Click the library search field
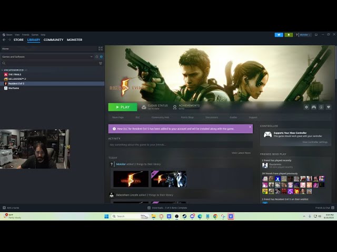This screenshot has height=252, width=337. pos(50,63)
